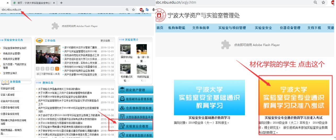The width and height of the screenshot is (336, 140).
Task: Open the ABP adblock extension in left browser
Action: (x=141, y=10)
